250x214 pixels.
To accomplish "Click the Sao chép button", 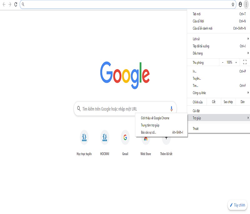I will pyautogui.click(x=228, y=102).
